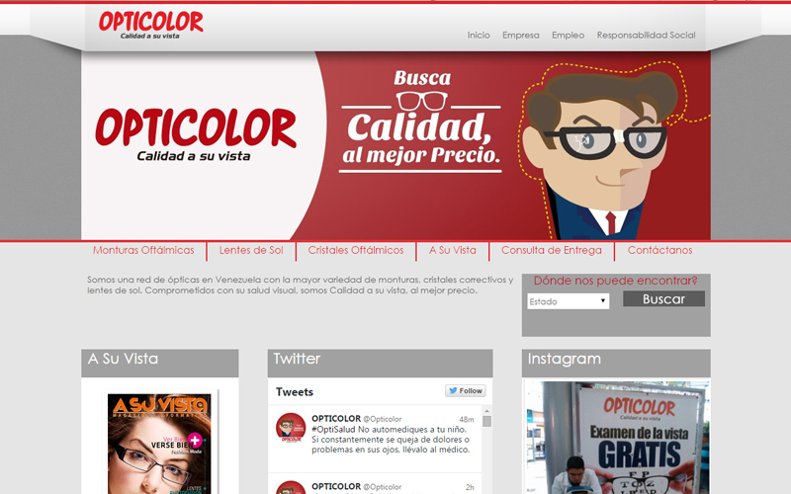The width and height of the screenshot is (791, 494).
Task: Open the 2h tweet timestamp
Action: click(x=470, y=487)
